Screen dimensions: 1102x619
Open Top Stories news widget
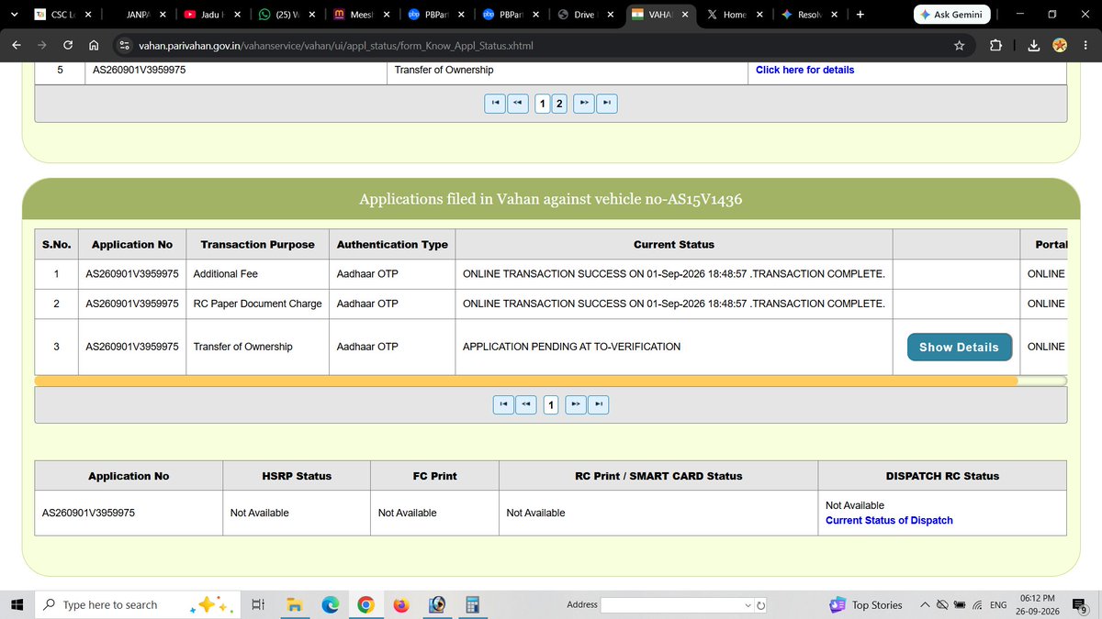click(x=868, y=604)
